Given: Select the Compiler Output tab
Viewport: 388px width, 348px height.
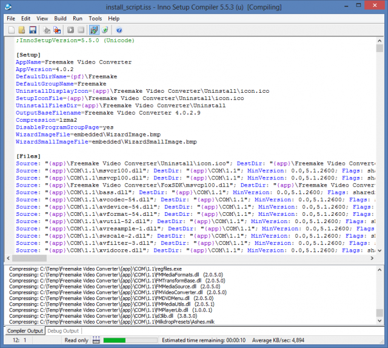Looking at the screenshot, I should click(x=25, y=331).
